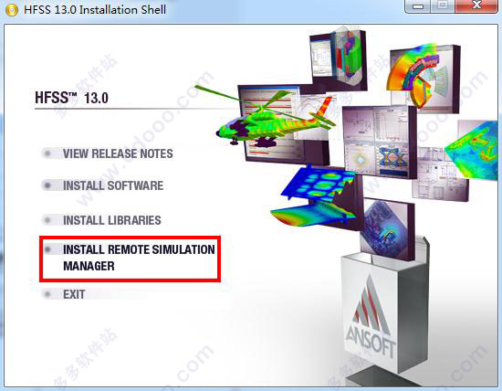This screenshot has width=502, height=391.
Task: Click the installer disc icon in title bar
Action: (12, 10)
